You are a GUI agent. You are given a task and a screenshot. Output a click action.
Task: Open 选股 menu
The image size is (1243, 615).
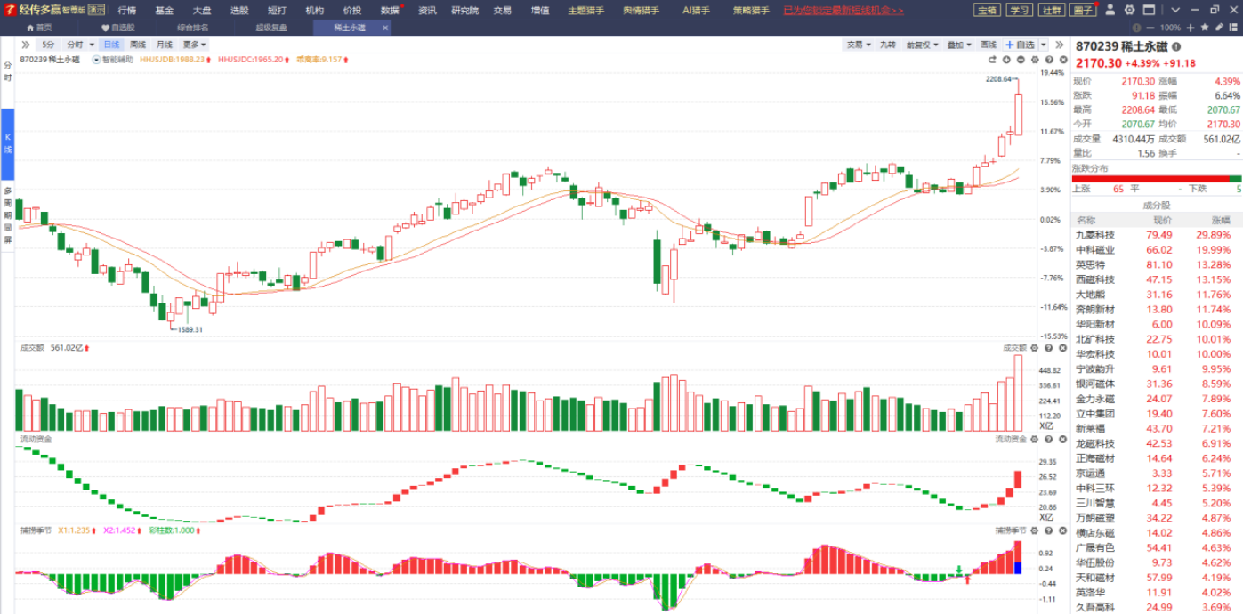239,10
